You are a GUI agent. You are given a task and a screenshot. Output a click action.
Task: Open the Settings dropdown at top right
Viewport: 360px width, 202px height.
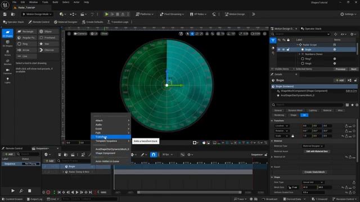click(x=348, y=14)
